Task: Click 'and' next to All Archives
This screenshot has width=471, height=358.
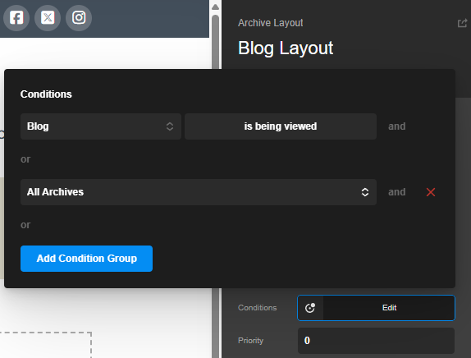Action: coord(397,192)
